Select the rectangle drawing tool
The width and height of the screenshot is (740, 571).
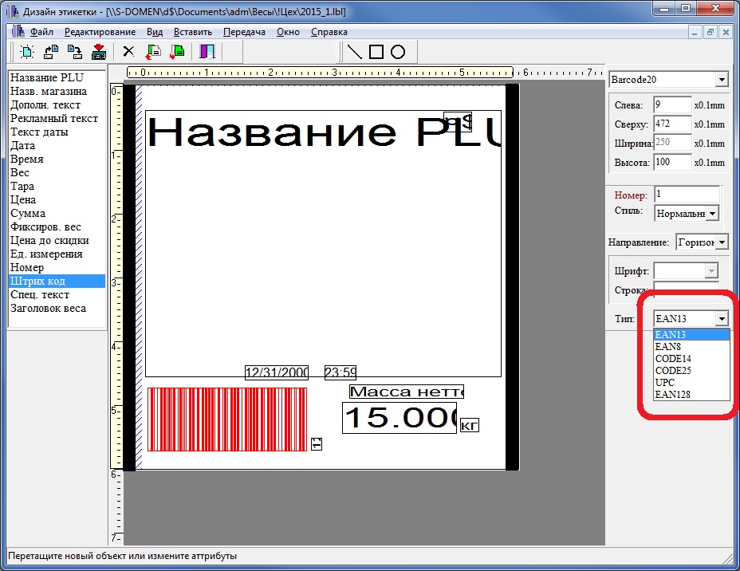tap(376, 52)
